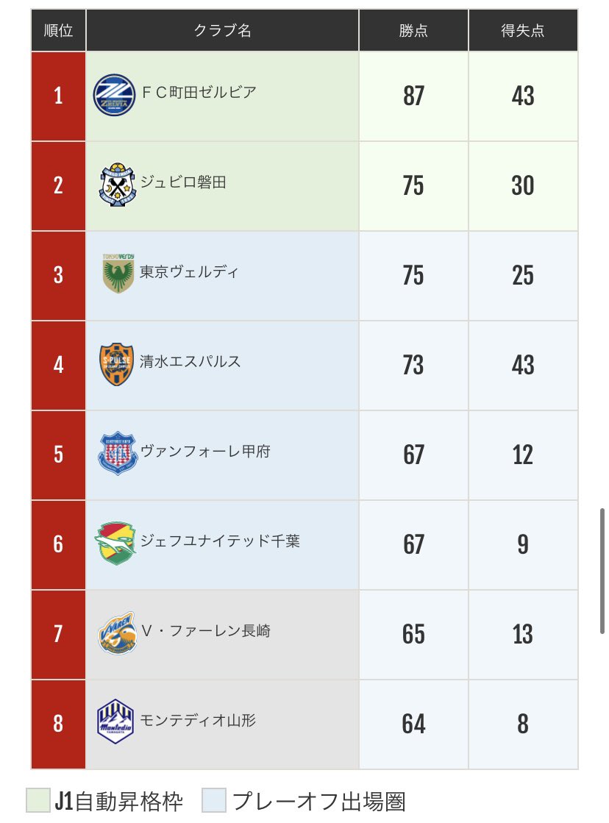The height and width of the screenshot is (823, 609).
Task: Click the Jubilo Iwata club emblem
Action: click(x=118, y=184)
